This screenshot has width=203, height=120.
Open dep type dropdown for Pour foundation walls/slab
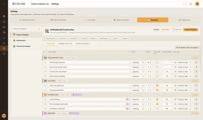pyautogui.click(x=182, y=104)
